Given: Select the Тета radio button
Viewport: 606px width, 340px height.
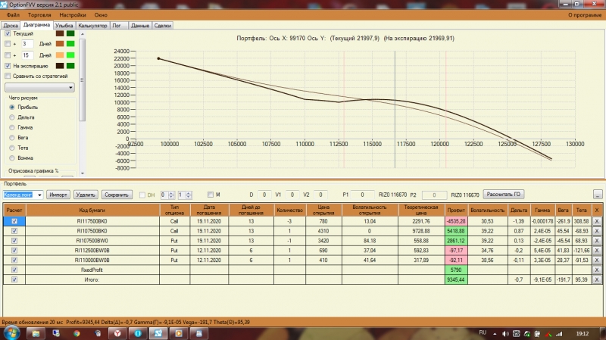Looking at the screenshot, I should click(x=12, y=148).
